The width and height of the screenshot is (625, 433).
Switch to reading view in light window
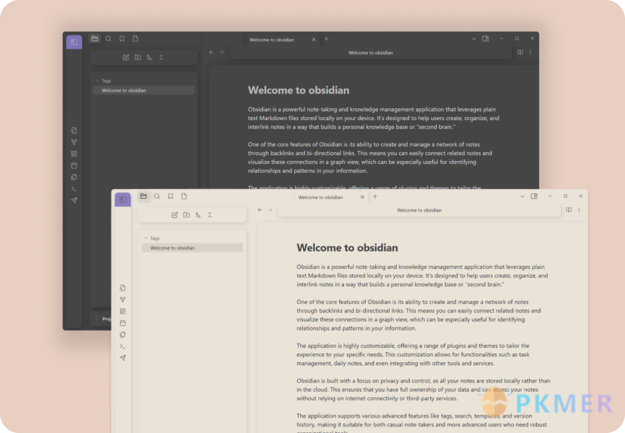569,210
